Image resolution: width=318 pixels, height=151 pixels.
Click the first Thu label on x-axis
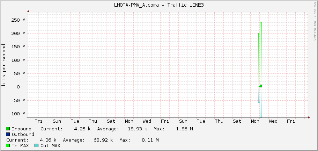(x=93, y=121)
